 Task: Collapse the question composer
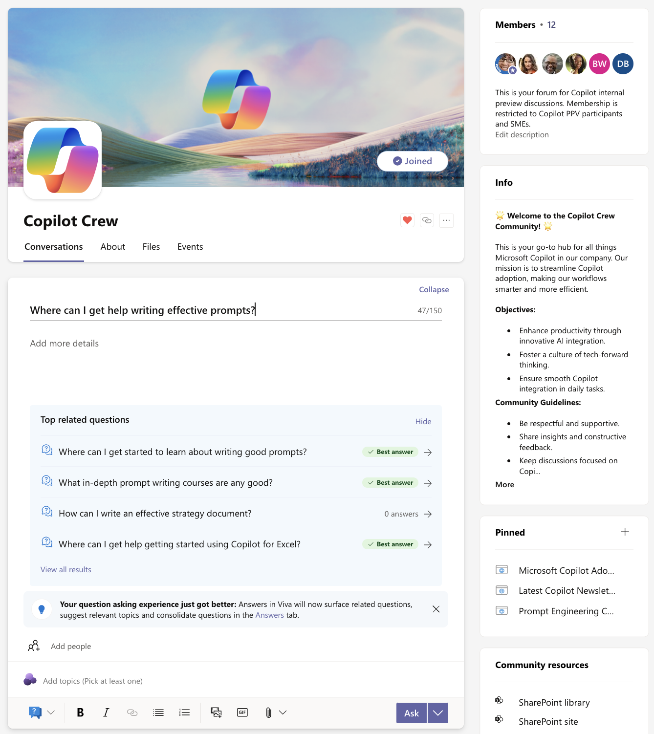point(433,289)
